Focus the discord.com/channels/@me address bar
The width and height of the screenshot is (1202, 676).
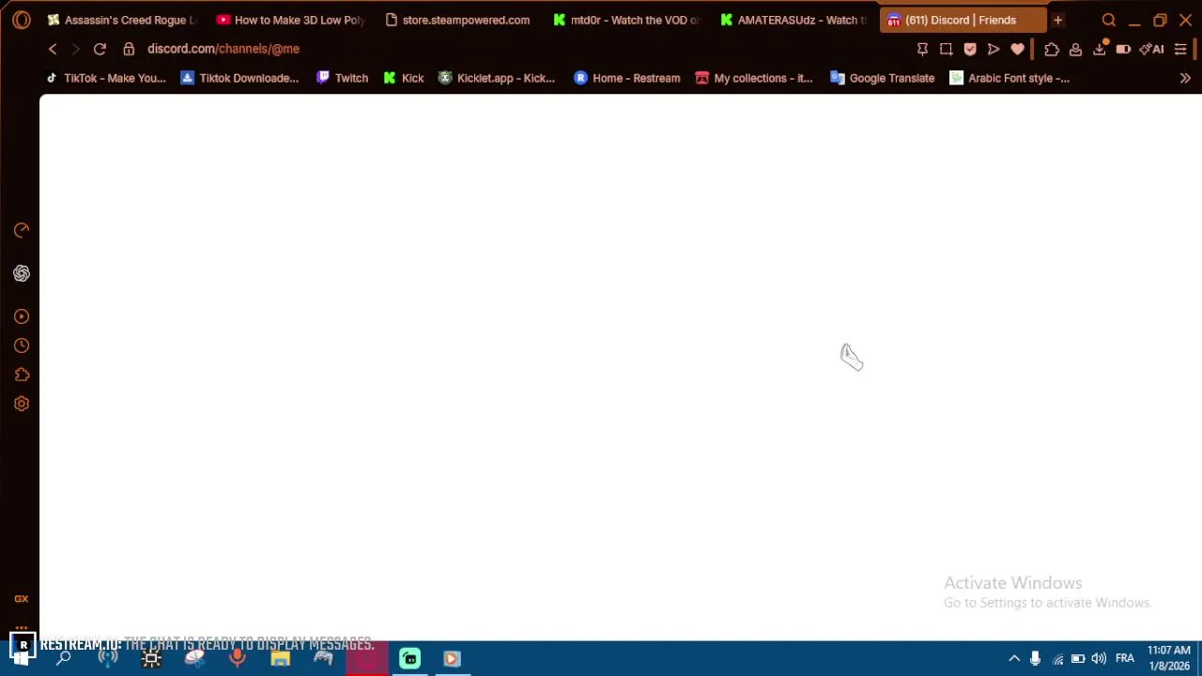pyautogui.click(x=223, y=49)
